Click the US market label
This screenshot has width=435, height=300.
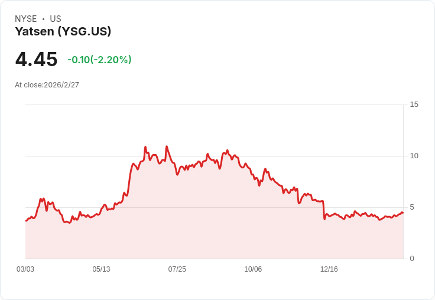click(x=56, y=19)
